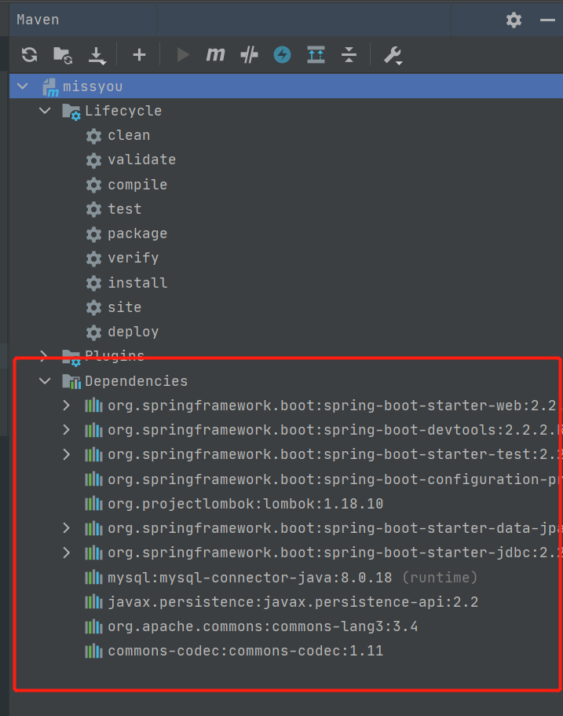This screenshot has width=563, height=716.
Task: Click Download Sources and Documentation icon
Action: [x=97, y=56]
